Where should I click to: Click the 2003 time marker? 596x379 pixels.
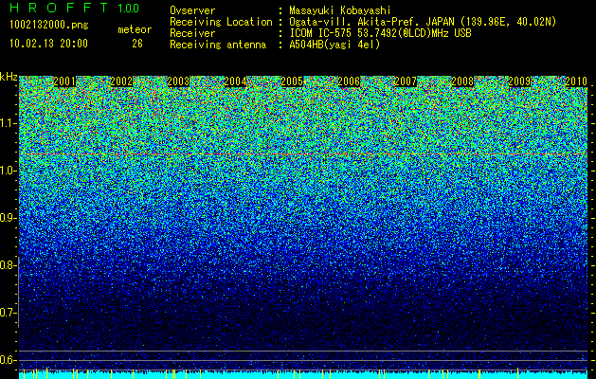(178, 81)
